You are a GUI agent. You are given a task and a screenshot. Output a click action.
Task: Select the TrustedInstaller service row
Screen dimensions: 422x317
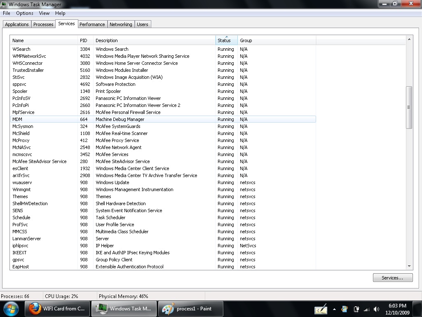[163, 70]
